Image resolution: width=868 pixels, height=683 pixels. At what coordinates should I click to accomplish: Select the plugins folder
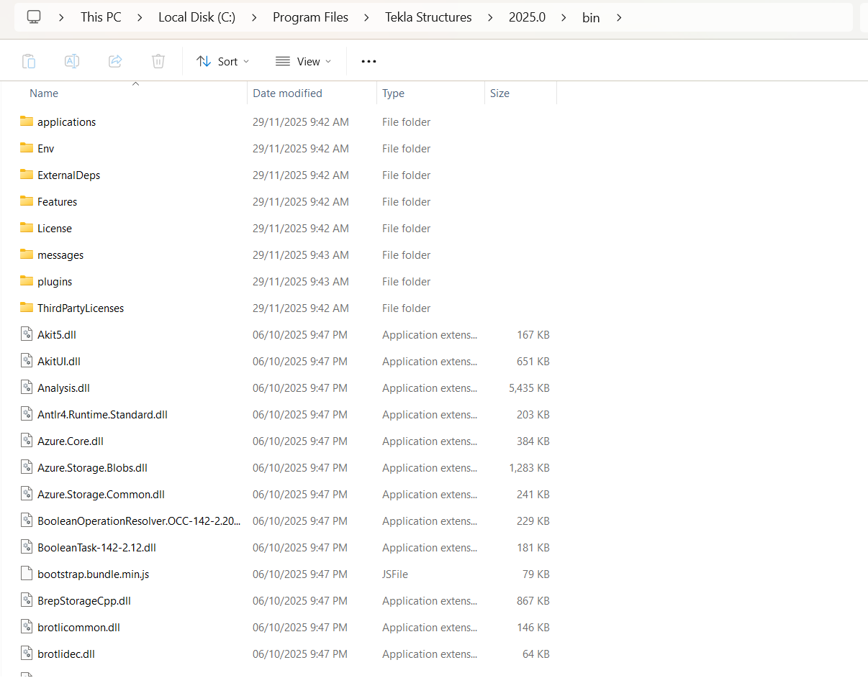pos(55,281)
